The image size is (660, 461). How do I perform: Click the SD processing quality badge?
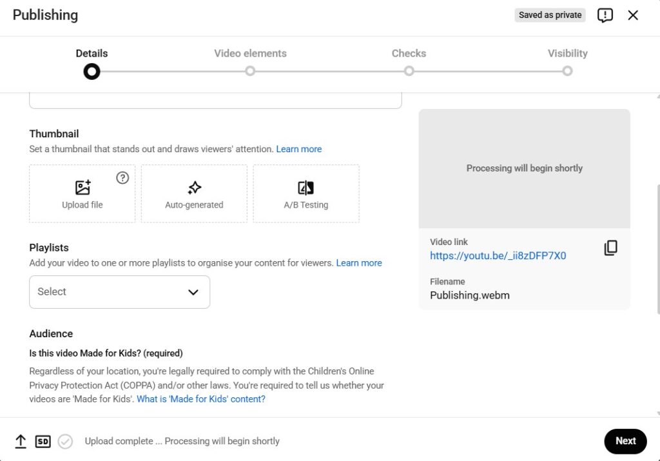tap(43, 441)
